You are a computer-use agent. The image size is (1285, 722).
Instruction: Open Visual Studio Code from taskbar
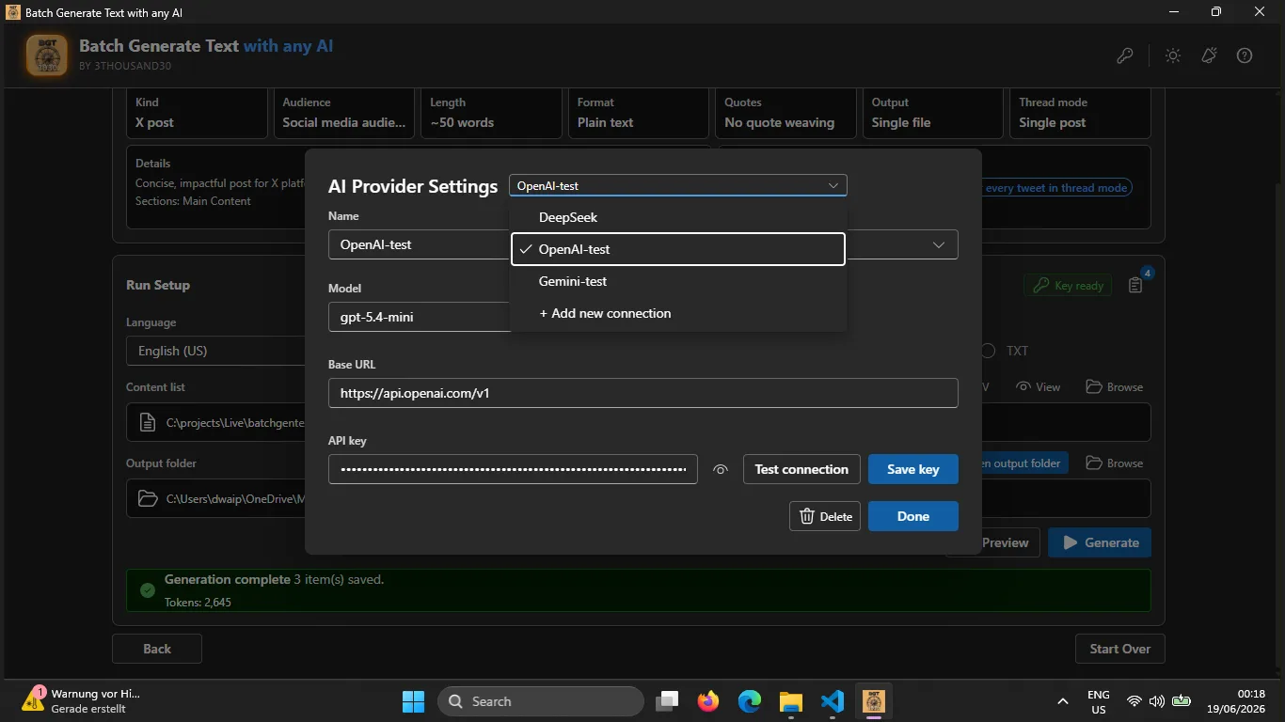pos(833,701)
